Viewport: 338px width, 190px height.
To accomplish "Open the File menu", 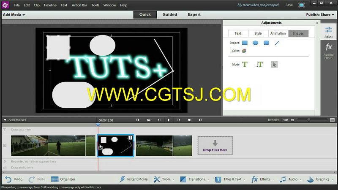I will point(17,5).
